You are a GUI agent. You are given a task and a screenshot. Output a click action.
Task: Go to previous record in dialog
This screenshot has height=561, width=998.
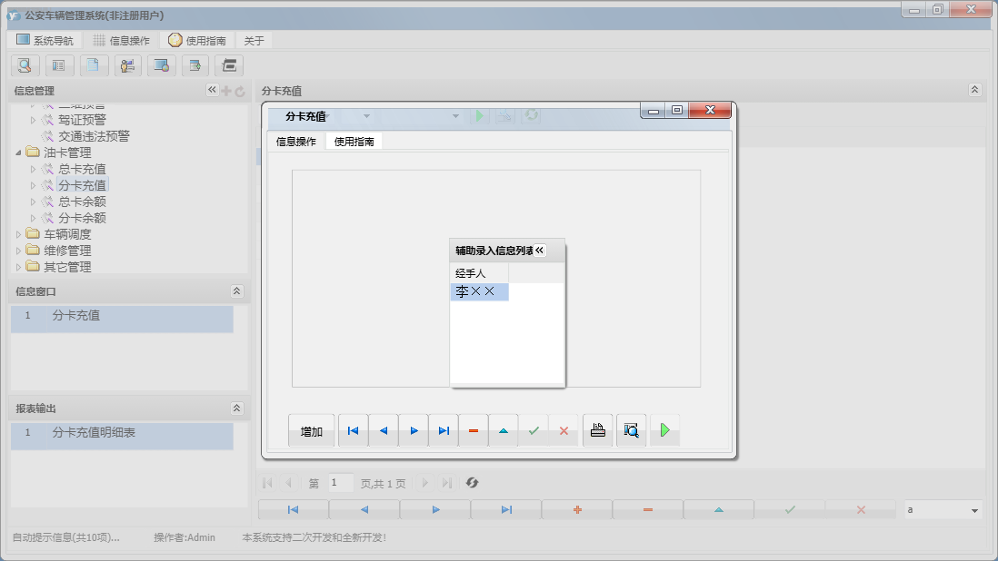click(x=384, y=431)
